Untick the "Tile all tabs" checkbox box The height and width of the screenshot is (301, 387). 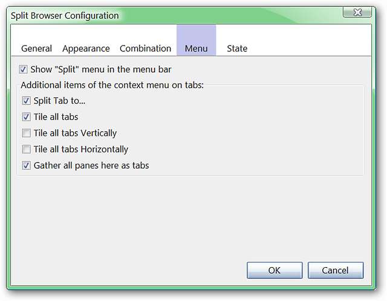click(26, 117)
